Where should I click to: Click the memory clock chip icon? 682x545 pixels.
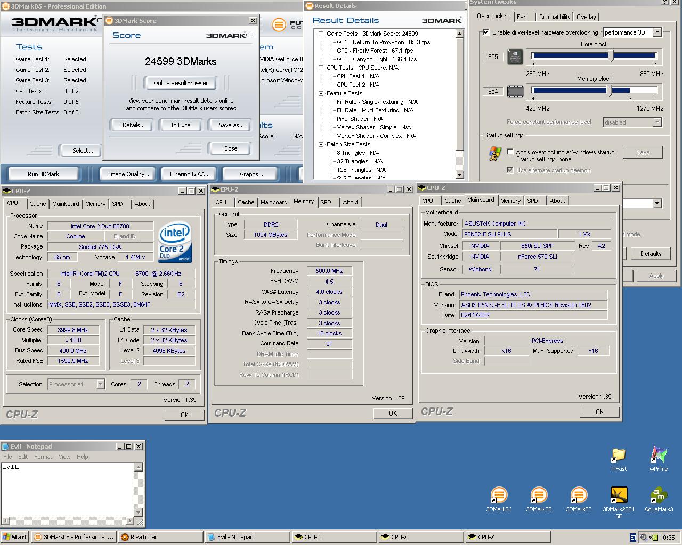(x=515, y=92)
